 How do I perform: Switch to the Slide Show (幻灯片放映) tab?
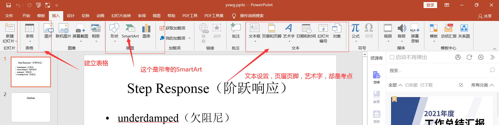pos(121,16)
